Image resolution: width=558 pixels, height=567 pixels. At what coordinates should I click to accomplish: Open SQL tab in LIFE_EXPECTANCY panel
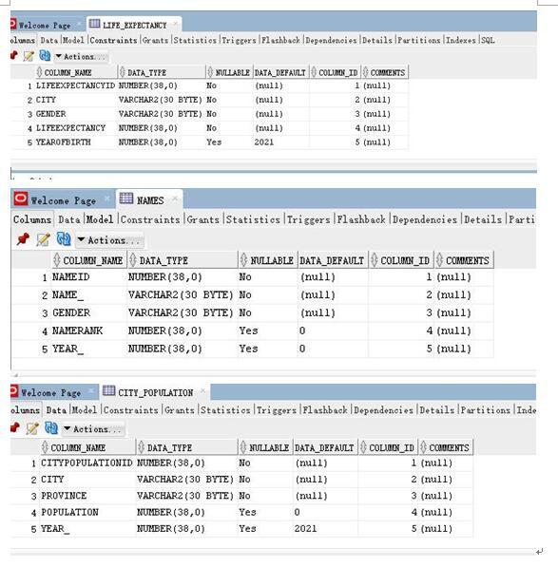(488, 40)
